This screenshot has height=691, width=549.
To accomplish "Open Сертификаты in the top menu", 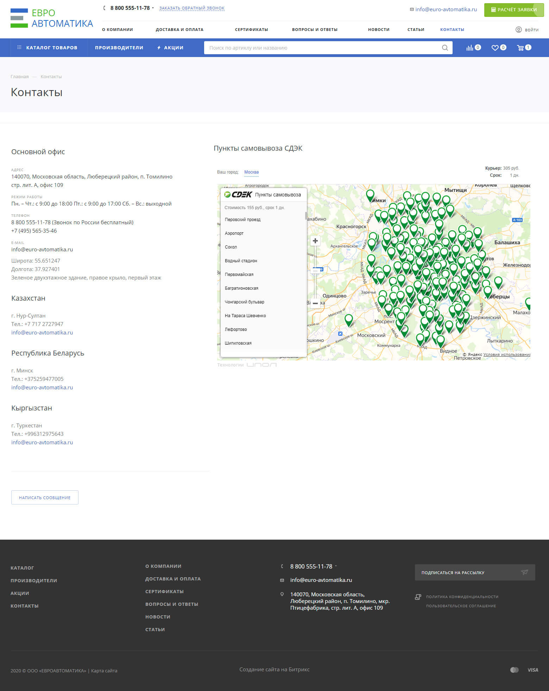I will coord(251,30).
